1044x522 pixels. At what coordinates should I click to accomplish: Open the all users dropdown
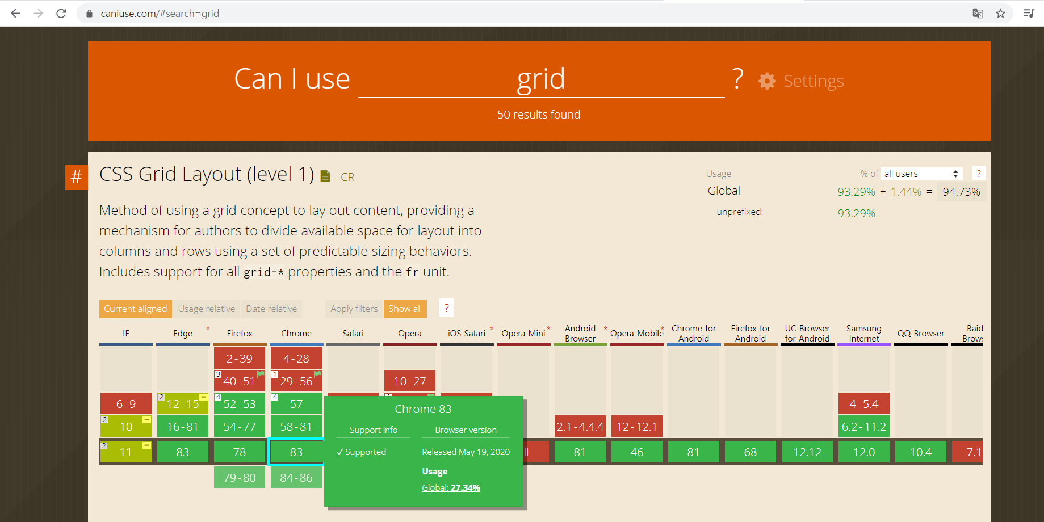(x=922, y=174)
